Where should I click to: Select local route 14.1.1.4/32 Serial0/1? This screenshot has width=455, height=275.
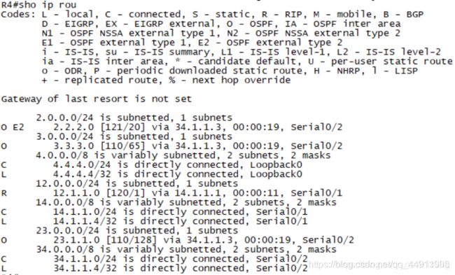coord(155,221)
